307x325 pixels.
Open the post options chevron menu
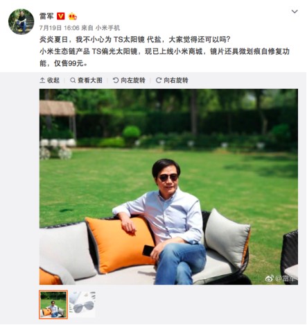tap(295, 11)
